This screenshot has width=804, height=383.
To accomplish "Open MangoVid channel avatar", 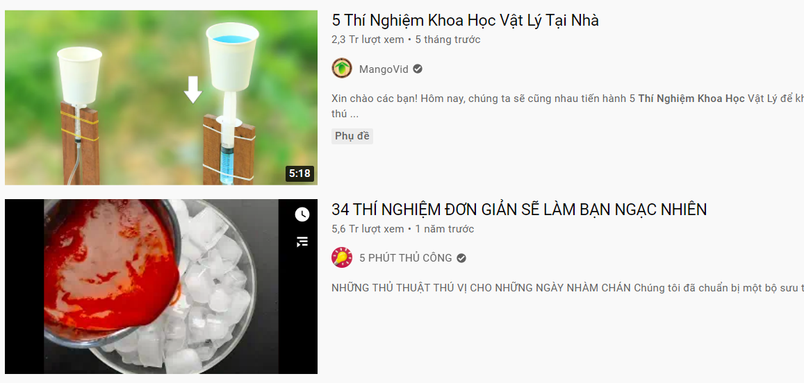I will [341, 69].
